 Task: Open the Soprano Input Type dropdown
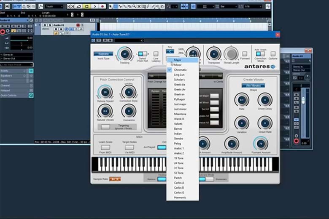point(103,54)
